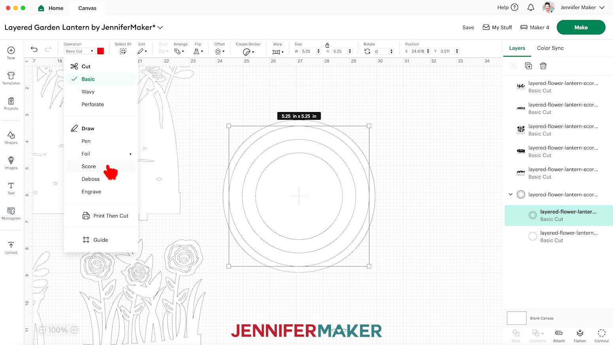Click the Redo arrow
613x345 pixels.
pyautogui.click(x=48, y=49)
